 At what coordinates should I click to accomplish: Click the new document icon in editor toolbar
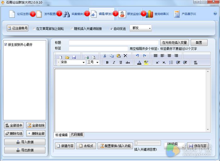click(60, 57)
